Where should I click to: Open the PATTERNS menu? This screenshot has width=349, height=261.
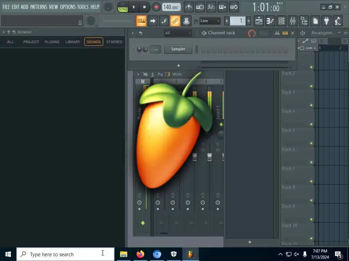coord(39,7)
